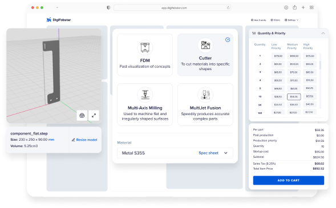Screen dimensions: 336x208
Task: Click the Cutter machine icon
Action: [205, 45]
